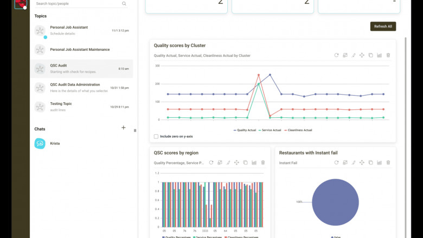423x238 pixels.
Task: Change chart type for Quality scores by Cluster
Action: click(380, 55)
